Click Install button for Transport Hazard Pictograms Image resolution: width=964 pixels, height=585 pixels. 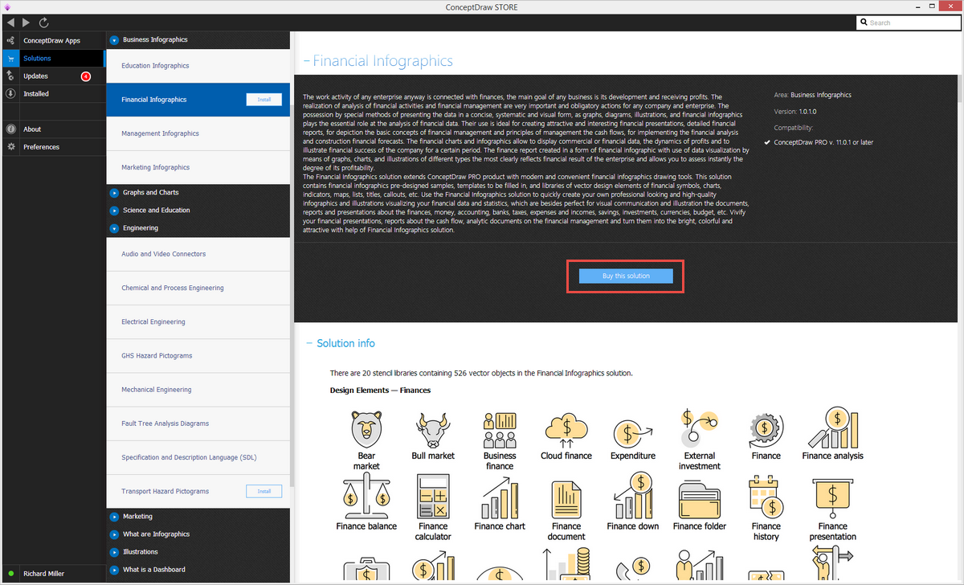tap(263, 491)
